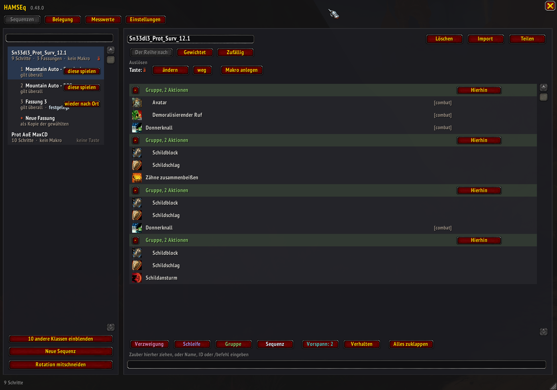Screen dimensions: 557x390
Task: Click the scroll-up arrow of the step list
Action: (544, 87)
